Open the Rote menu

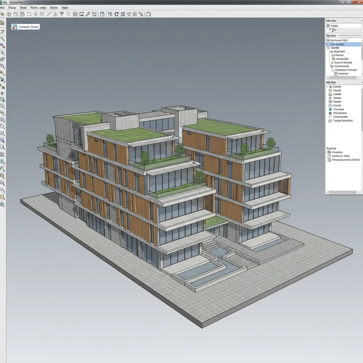click(x=23, y=7)
